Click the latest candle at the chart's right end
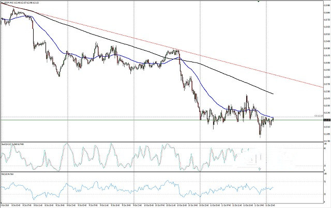 (273, 120)
